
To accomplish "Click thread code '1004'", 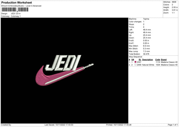I will coord(158,65).
